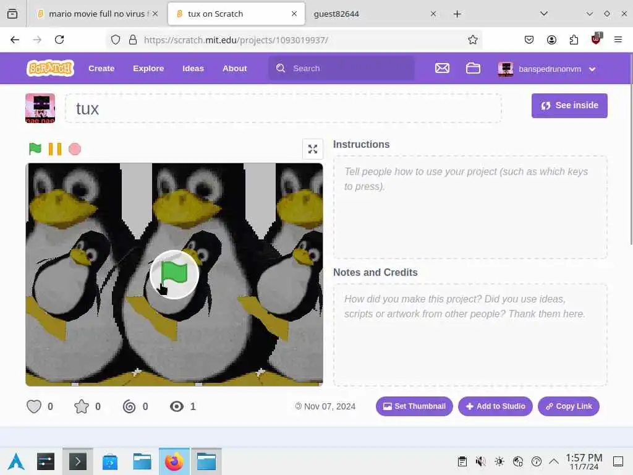
Task: Click the See inside button
Action: point(569,105)
